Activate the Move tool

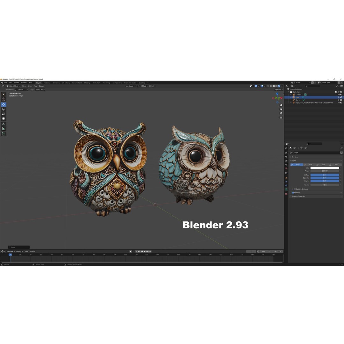[x=4, y=105]
